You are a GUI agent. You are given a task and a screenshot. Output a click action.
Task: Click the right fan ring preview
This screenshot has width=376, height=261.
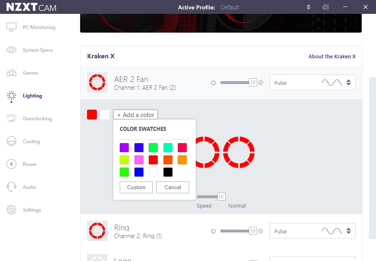[239, 152]
